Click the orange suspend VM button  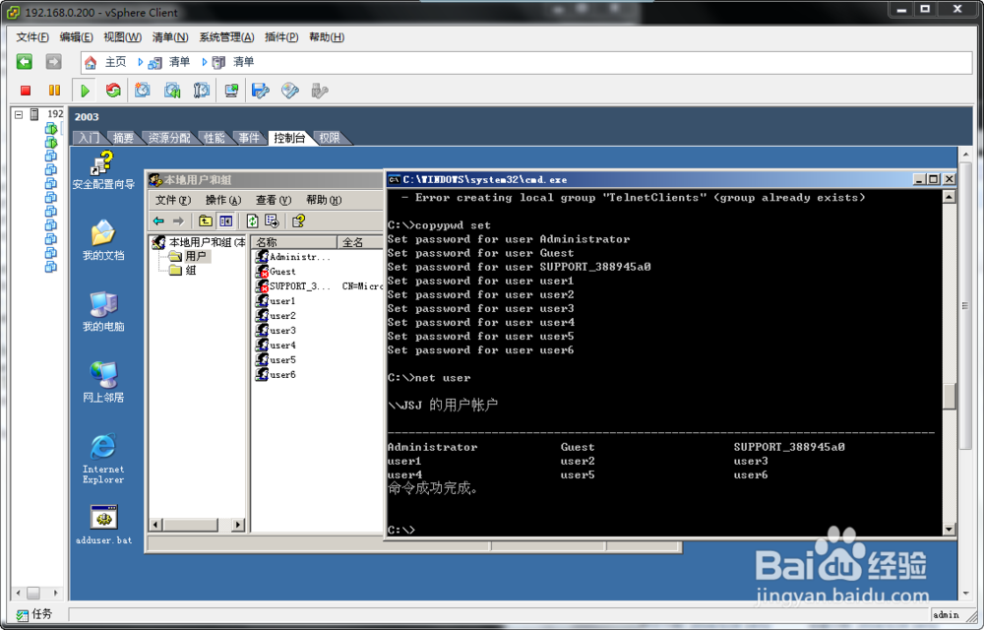coord(54,91)
